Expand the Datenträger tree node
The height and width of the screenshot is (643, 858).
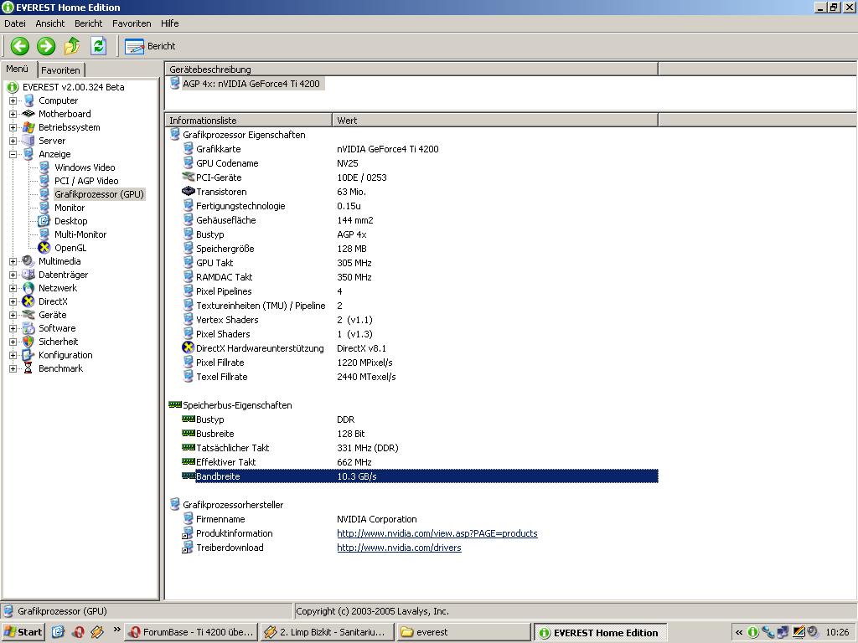pos(13,275)
